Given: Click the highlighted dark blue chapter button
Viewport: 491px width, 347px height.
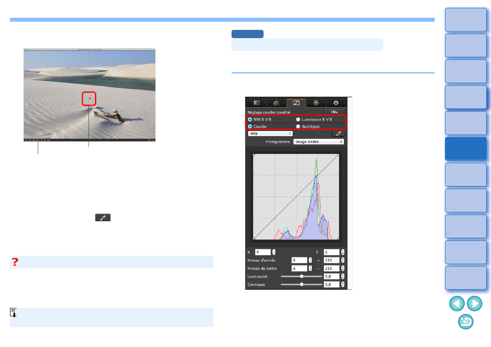Looking at the screenshot, I should click(x=465, y=149).
